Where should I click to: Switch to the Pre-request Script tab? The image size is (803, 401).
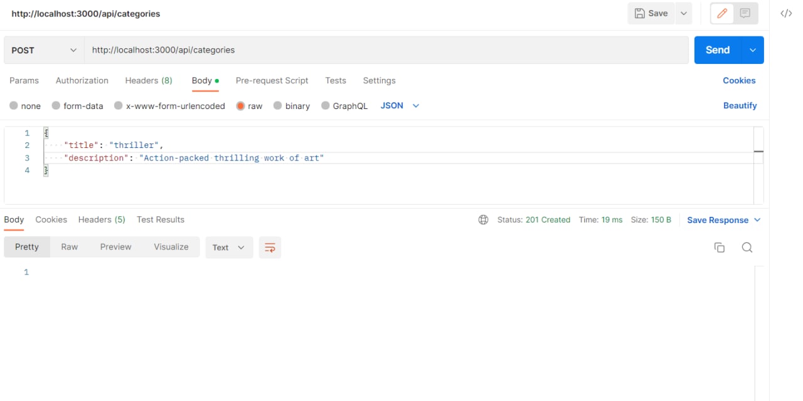pyautogui.click(x=272, y=81)
